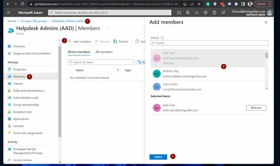Open portal settings gear
Viewport: 280px width, 166px height.
click(206, 12)
